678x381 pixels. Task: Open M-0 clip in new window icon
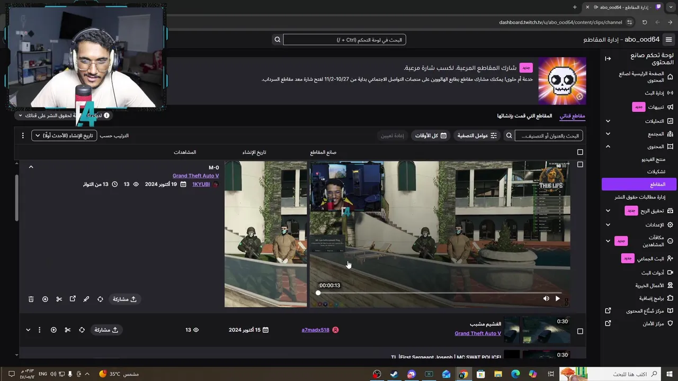(x=73, y=299)
